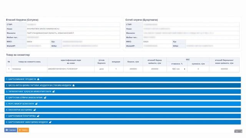Click the buyer's ФИШ field

(213, 46)
